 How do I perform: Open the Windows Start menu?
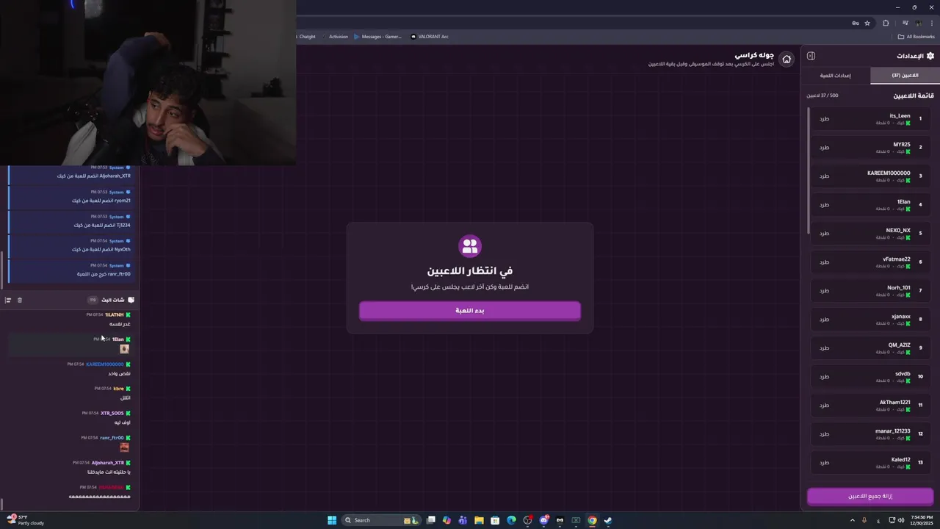click(x=332, y=520)
